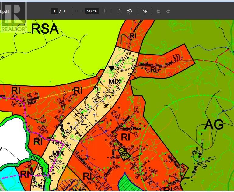This screenshot has height=192, width=234.
Task: Select the 500% zoom level field
Action: [x=92, y=11]
